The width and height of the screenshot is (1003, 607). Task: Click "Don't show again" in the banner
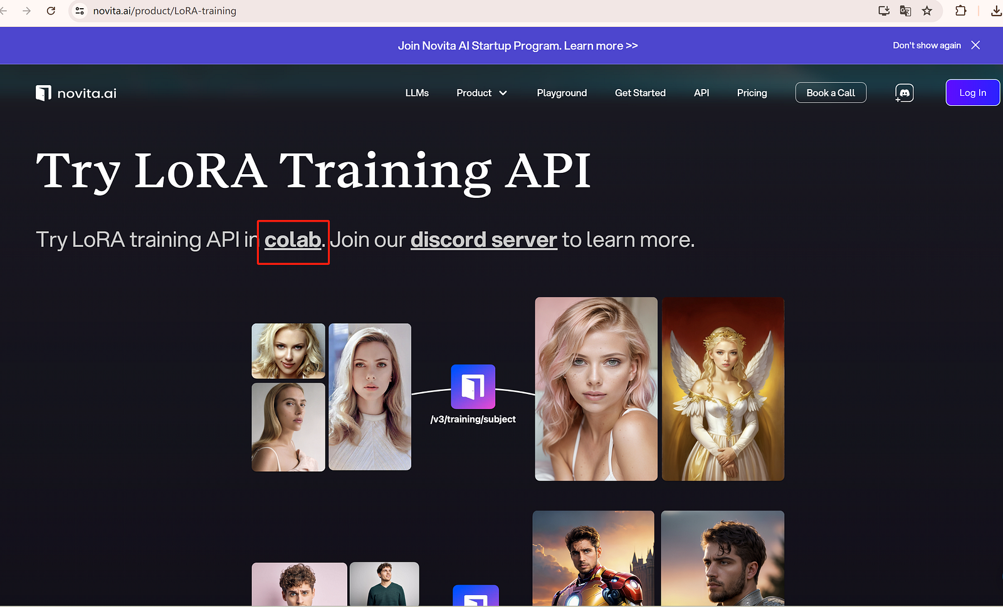coord(927,45)
